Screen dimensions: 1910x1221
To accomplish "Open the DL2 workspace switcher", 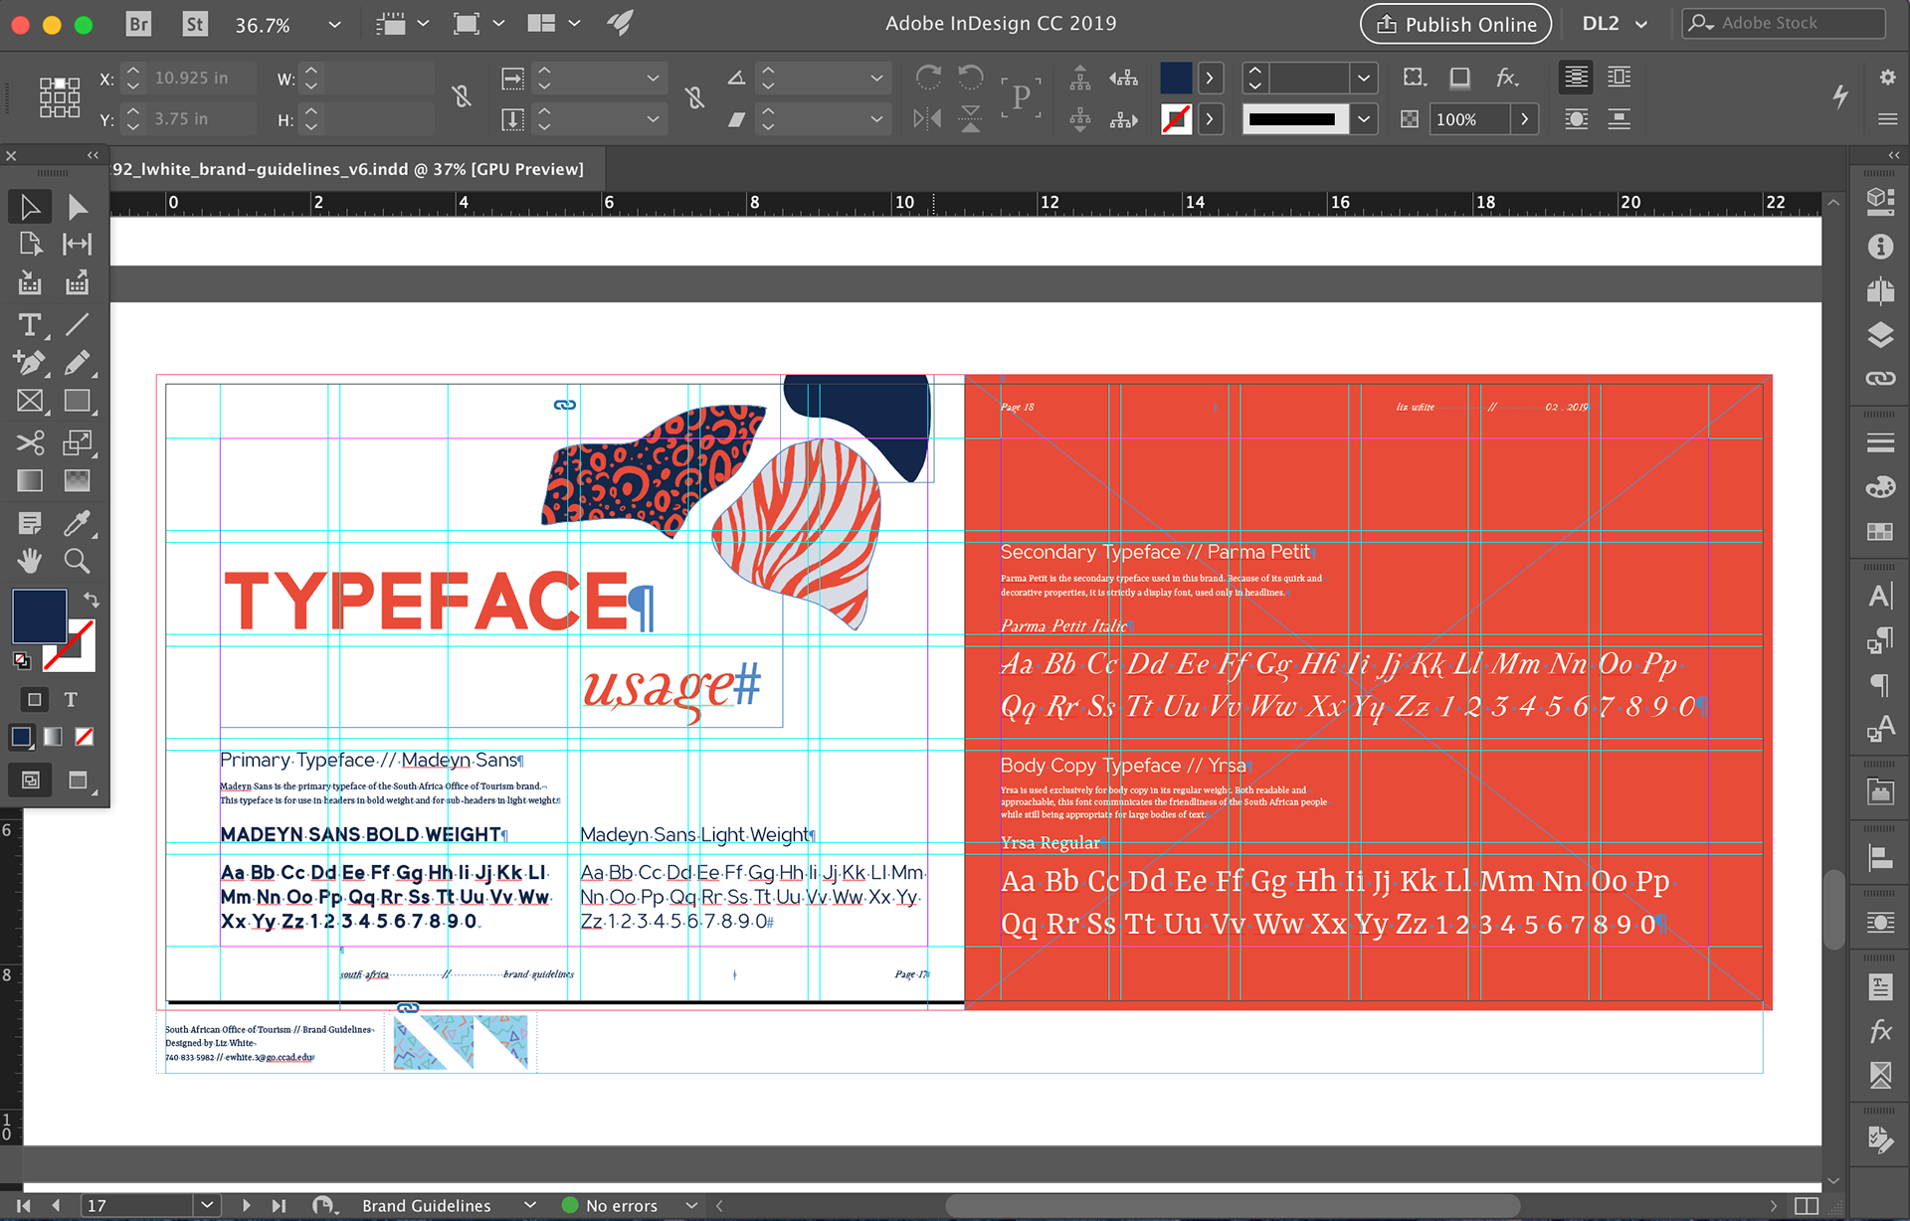I will coord(1615,24).
